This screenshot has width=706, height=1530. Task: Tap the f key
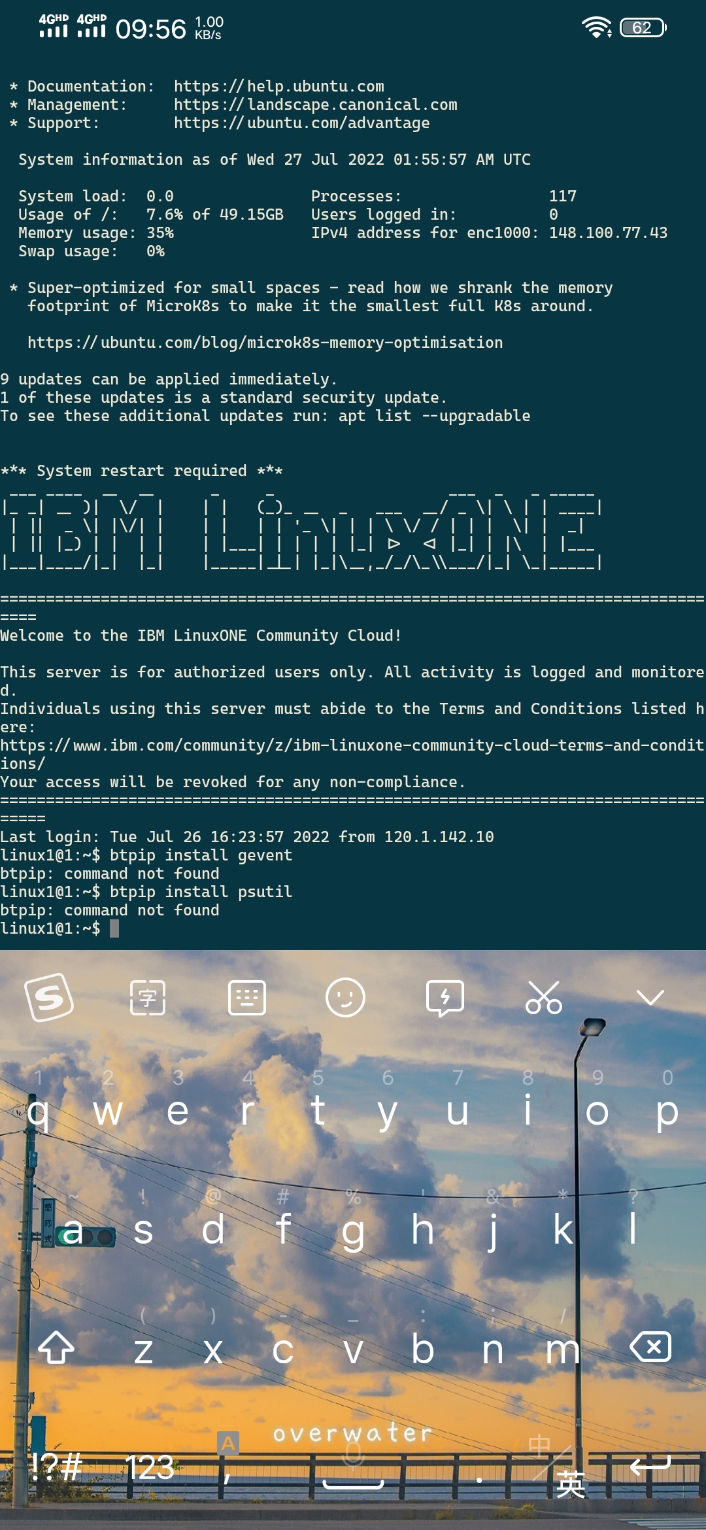[x=283, y=1228]
